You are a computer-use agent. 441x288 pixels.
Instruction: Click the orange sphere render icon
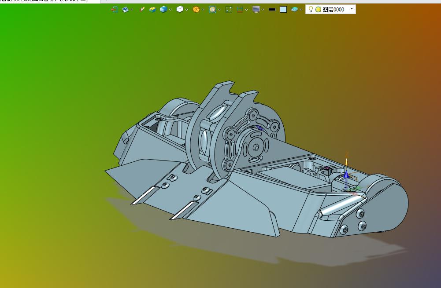point(196,10)
